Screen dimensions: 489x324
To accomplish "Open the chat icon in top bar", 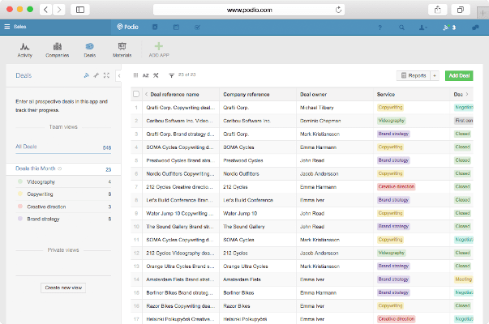I will (x=475, y=28).
